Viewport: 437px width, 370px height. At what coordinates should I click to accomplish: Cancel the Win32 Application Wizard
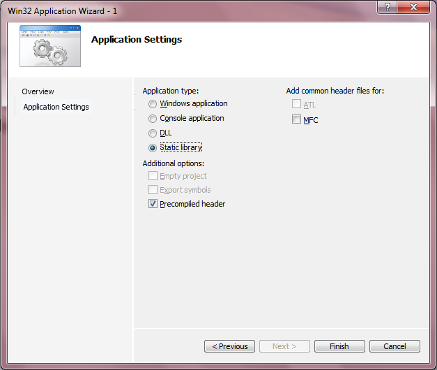pos(394,346)
